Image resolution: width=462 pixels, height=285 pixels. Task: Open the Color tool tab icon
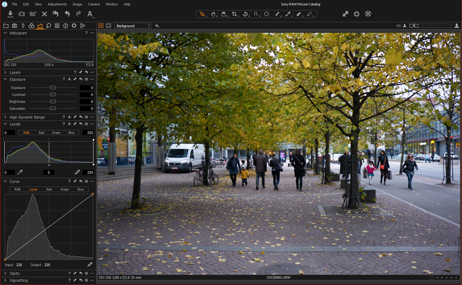point(32,26)
